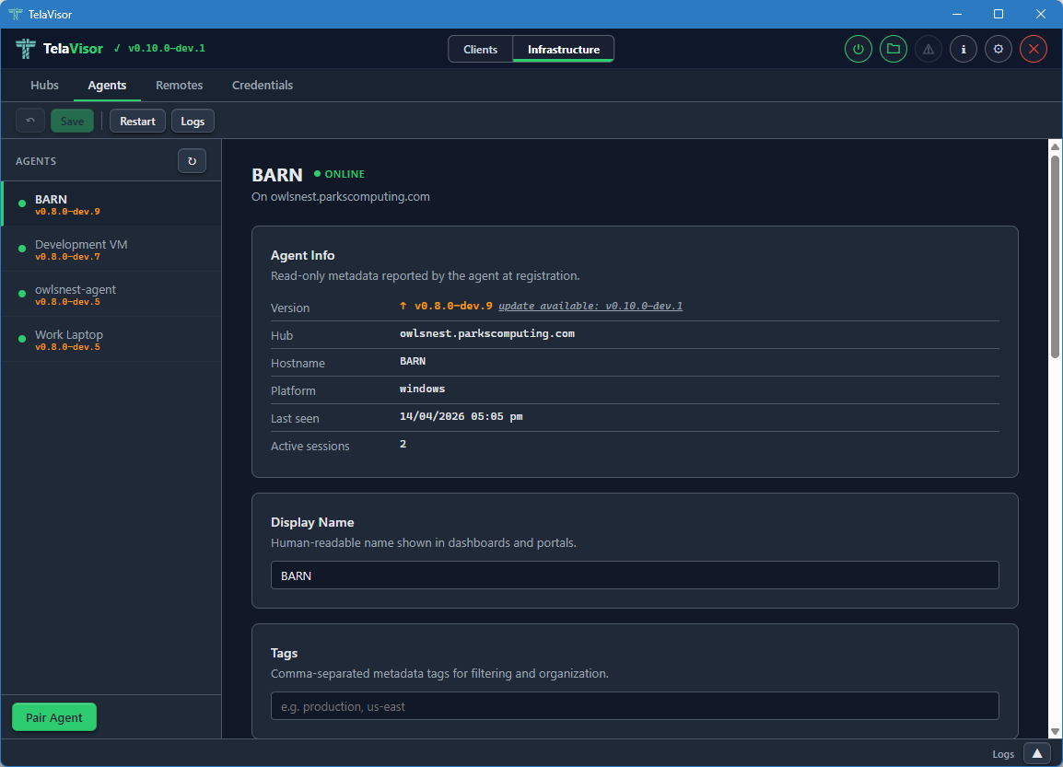Image resolution: width=1063 pixels, height=767 pixels.
Task: Click the Tags input field
Action: [x=634, y=706]
